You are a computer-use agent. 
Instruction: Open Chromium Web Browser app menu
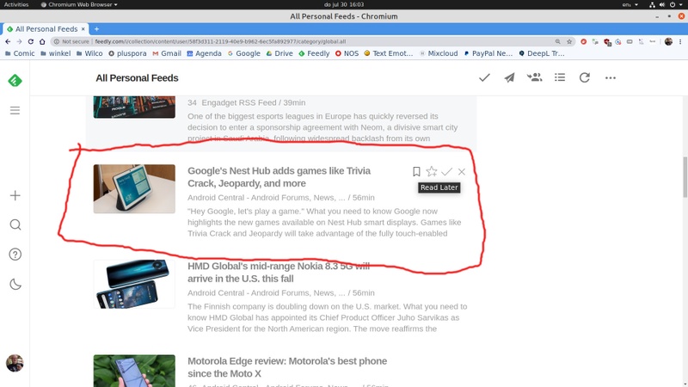click(79, 4)
